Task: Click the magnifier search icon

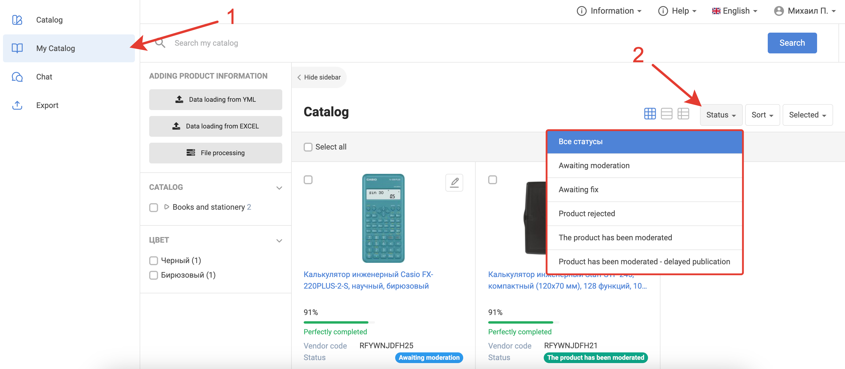Action: [x=160, y=43]
